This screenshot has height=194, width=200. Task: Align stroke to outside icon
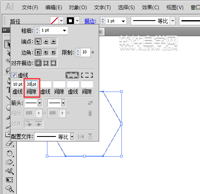(x=53, y=63)
